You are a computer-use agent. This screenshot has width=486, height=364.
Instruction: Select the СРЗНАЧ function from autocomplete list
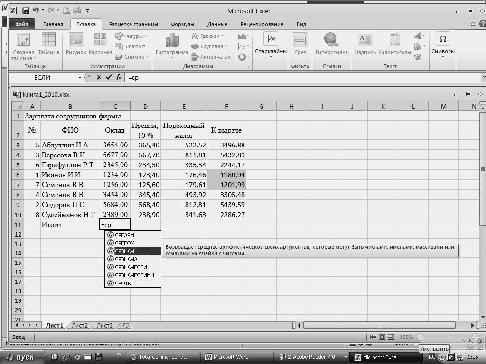(x=133, y=251)
